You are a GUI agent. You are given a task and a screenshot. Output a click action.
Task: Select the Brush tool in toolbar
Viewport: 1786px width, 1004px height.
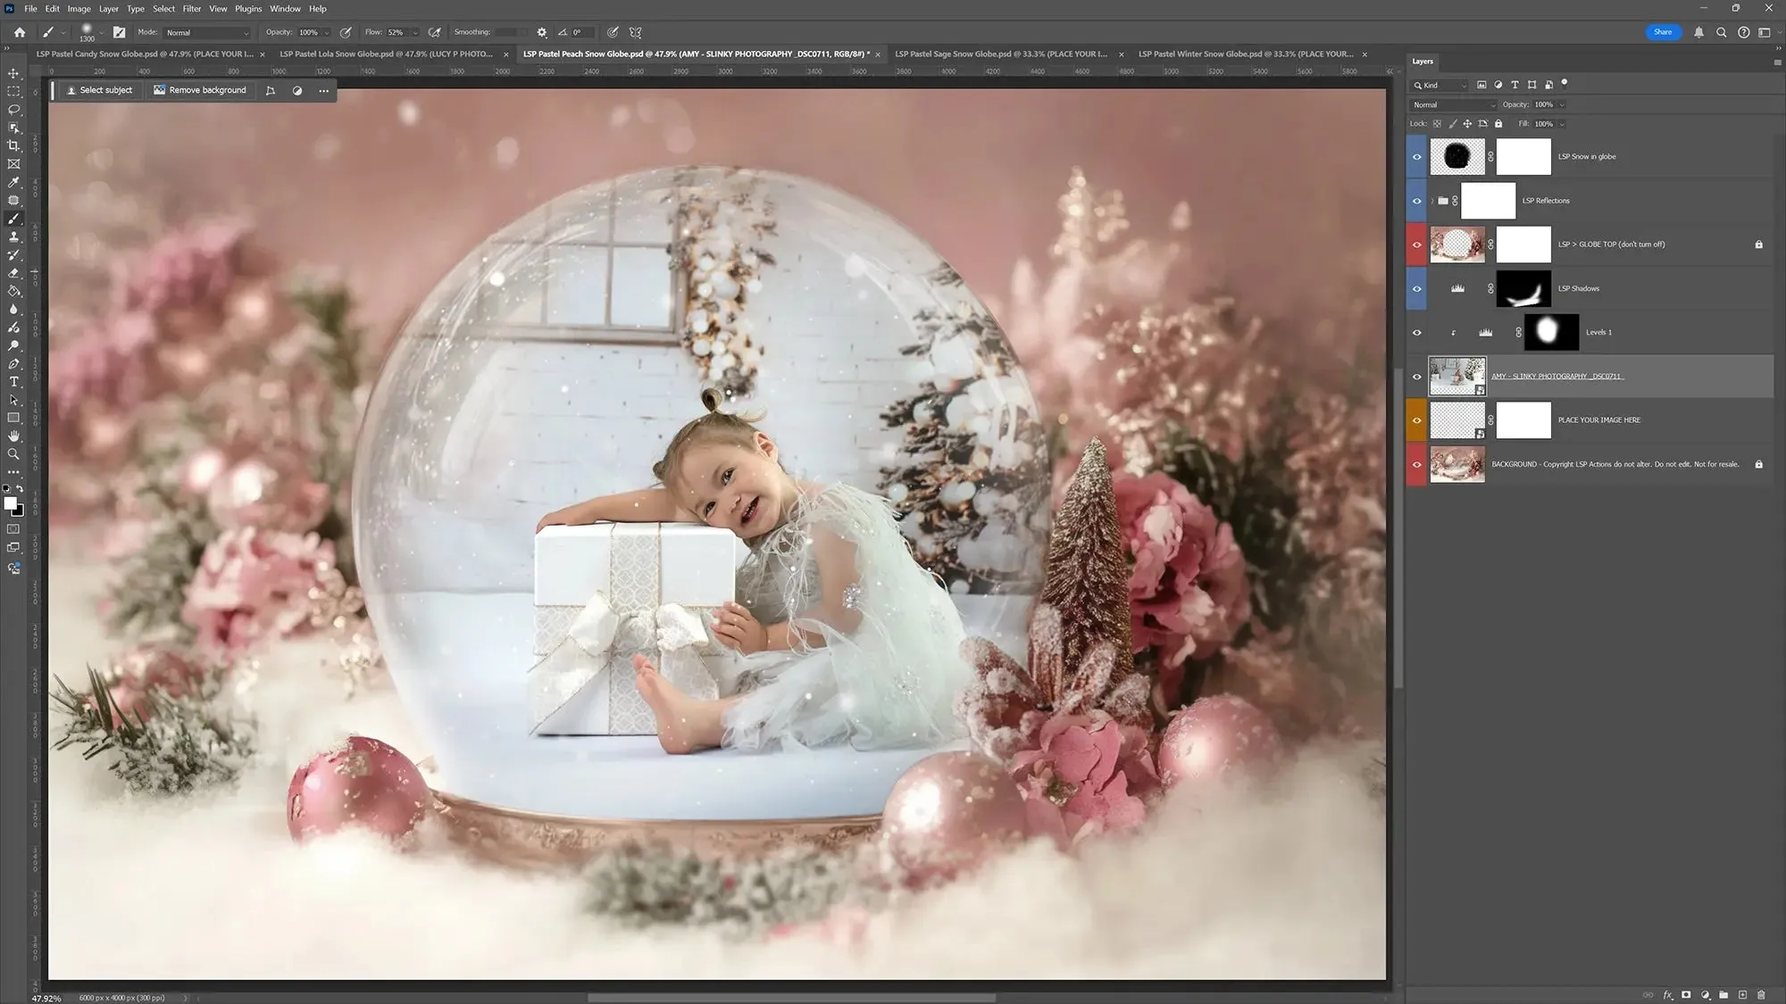[13, 219]
